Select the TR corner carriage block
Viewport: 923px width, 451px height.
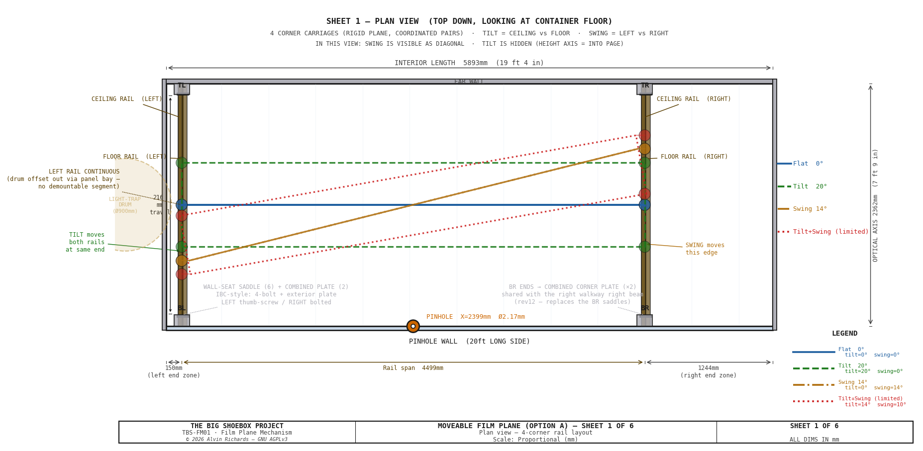644,89
